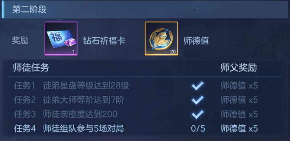Tap the 师德值 gold coin icon
290x141 pixels.
click(x=161, y=38)
